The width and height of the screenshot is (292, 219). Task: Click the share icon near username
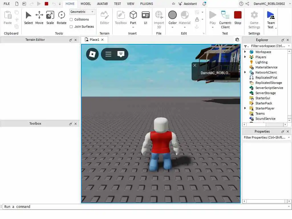tap(247, 4)
